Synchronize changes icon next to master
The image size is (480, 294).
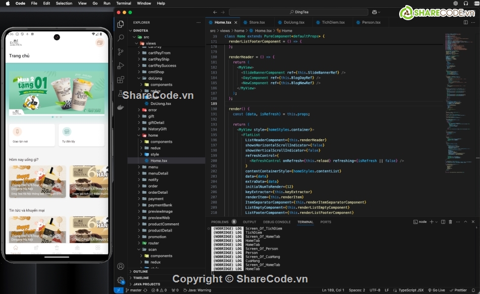(145, 290)
